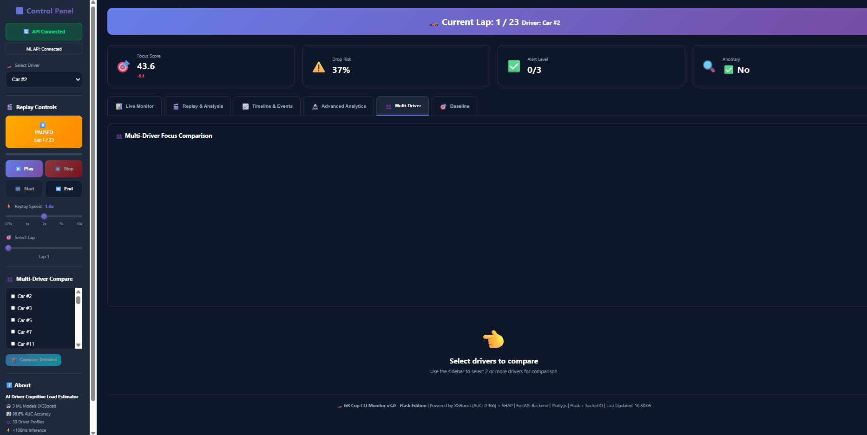Select the Multi-Driver tab
This screenshot has height=435, width=867.
click(402, 106)
